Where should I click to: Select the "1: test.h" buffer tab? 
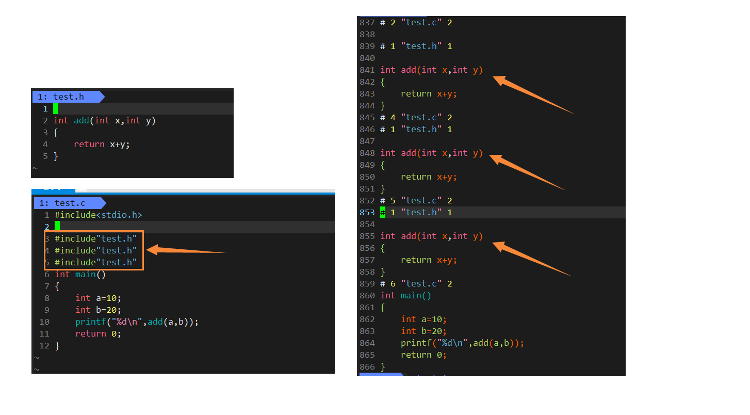pos(69,97)
